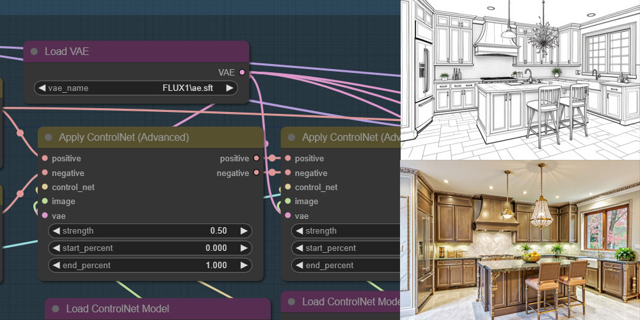Select the right Apply ControlNet title bar

[340, 137]
